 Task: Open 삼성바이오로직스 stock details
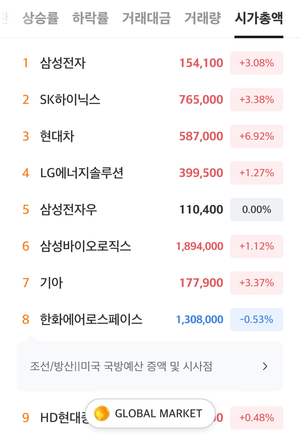pyautogui.click(x=86, y=246)
